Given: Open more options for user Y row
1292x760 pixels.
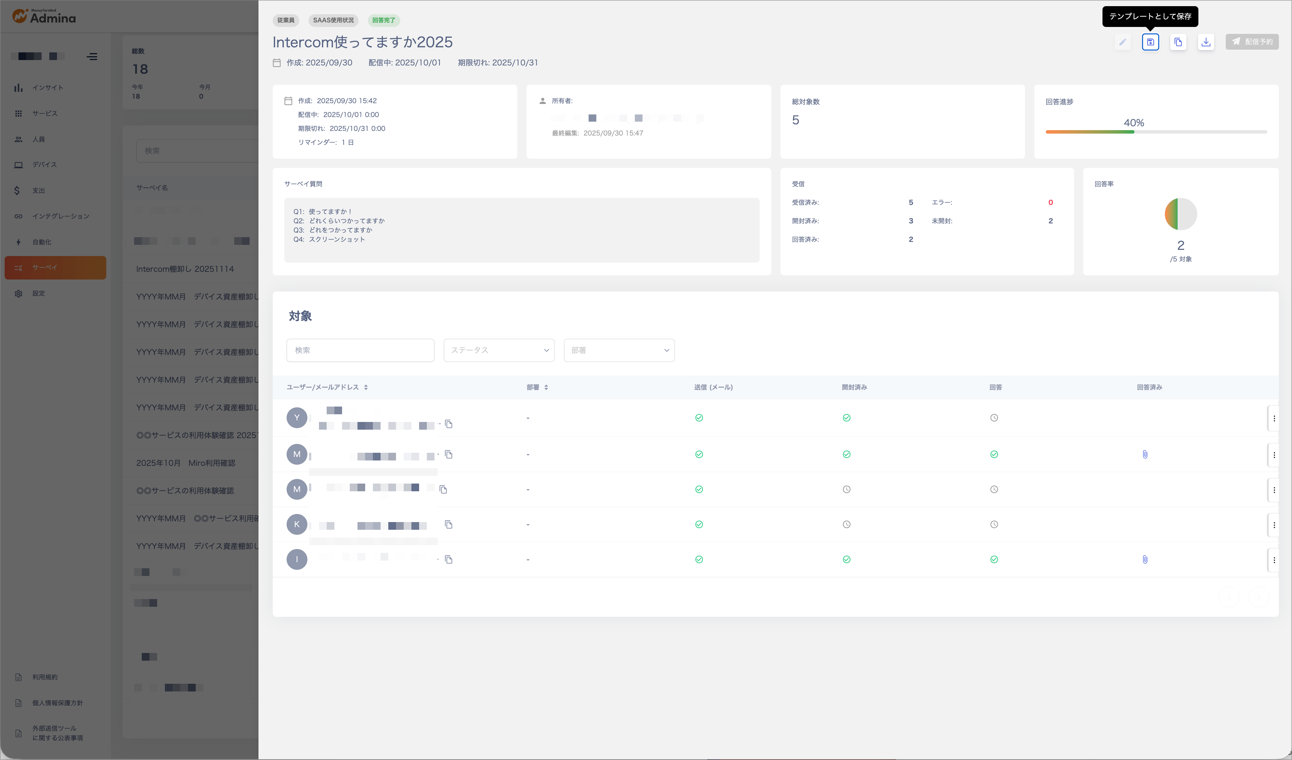Looking at the screenshot, I should click(x=1274, y=418).
